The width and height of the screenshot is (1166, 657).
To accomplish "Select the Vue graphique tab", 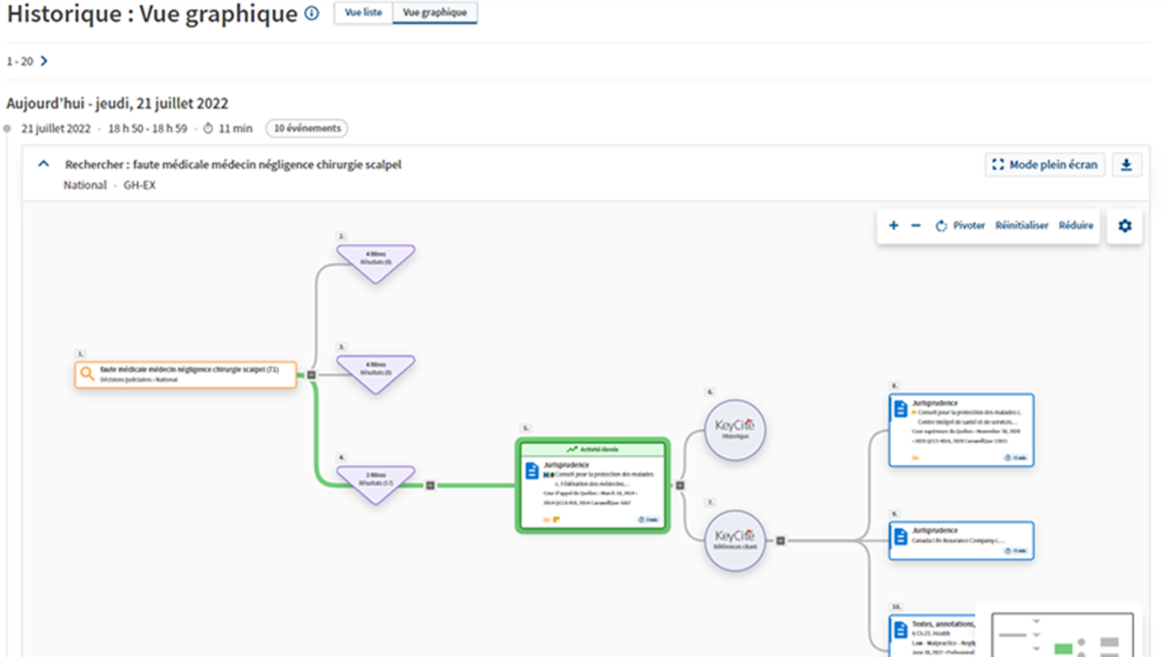I will click(435, 13).
